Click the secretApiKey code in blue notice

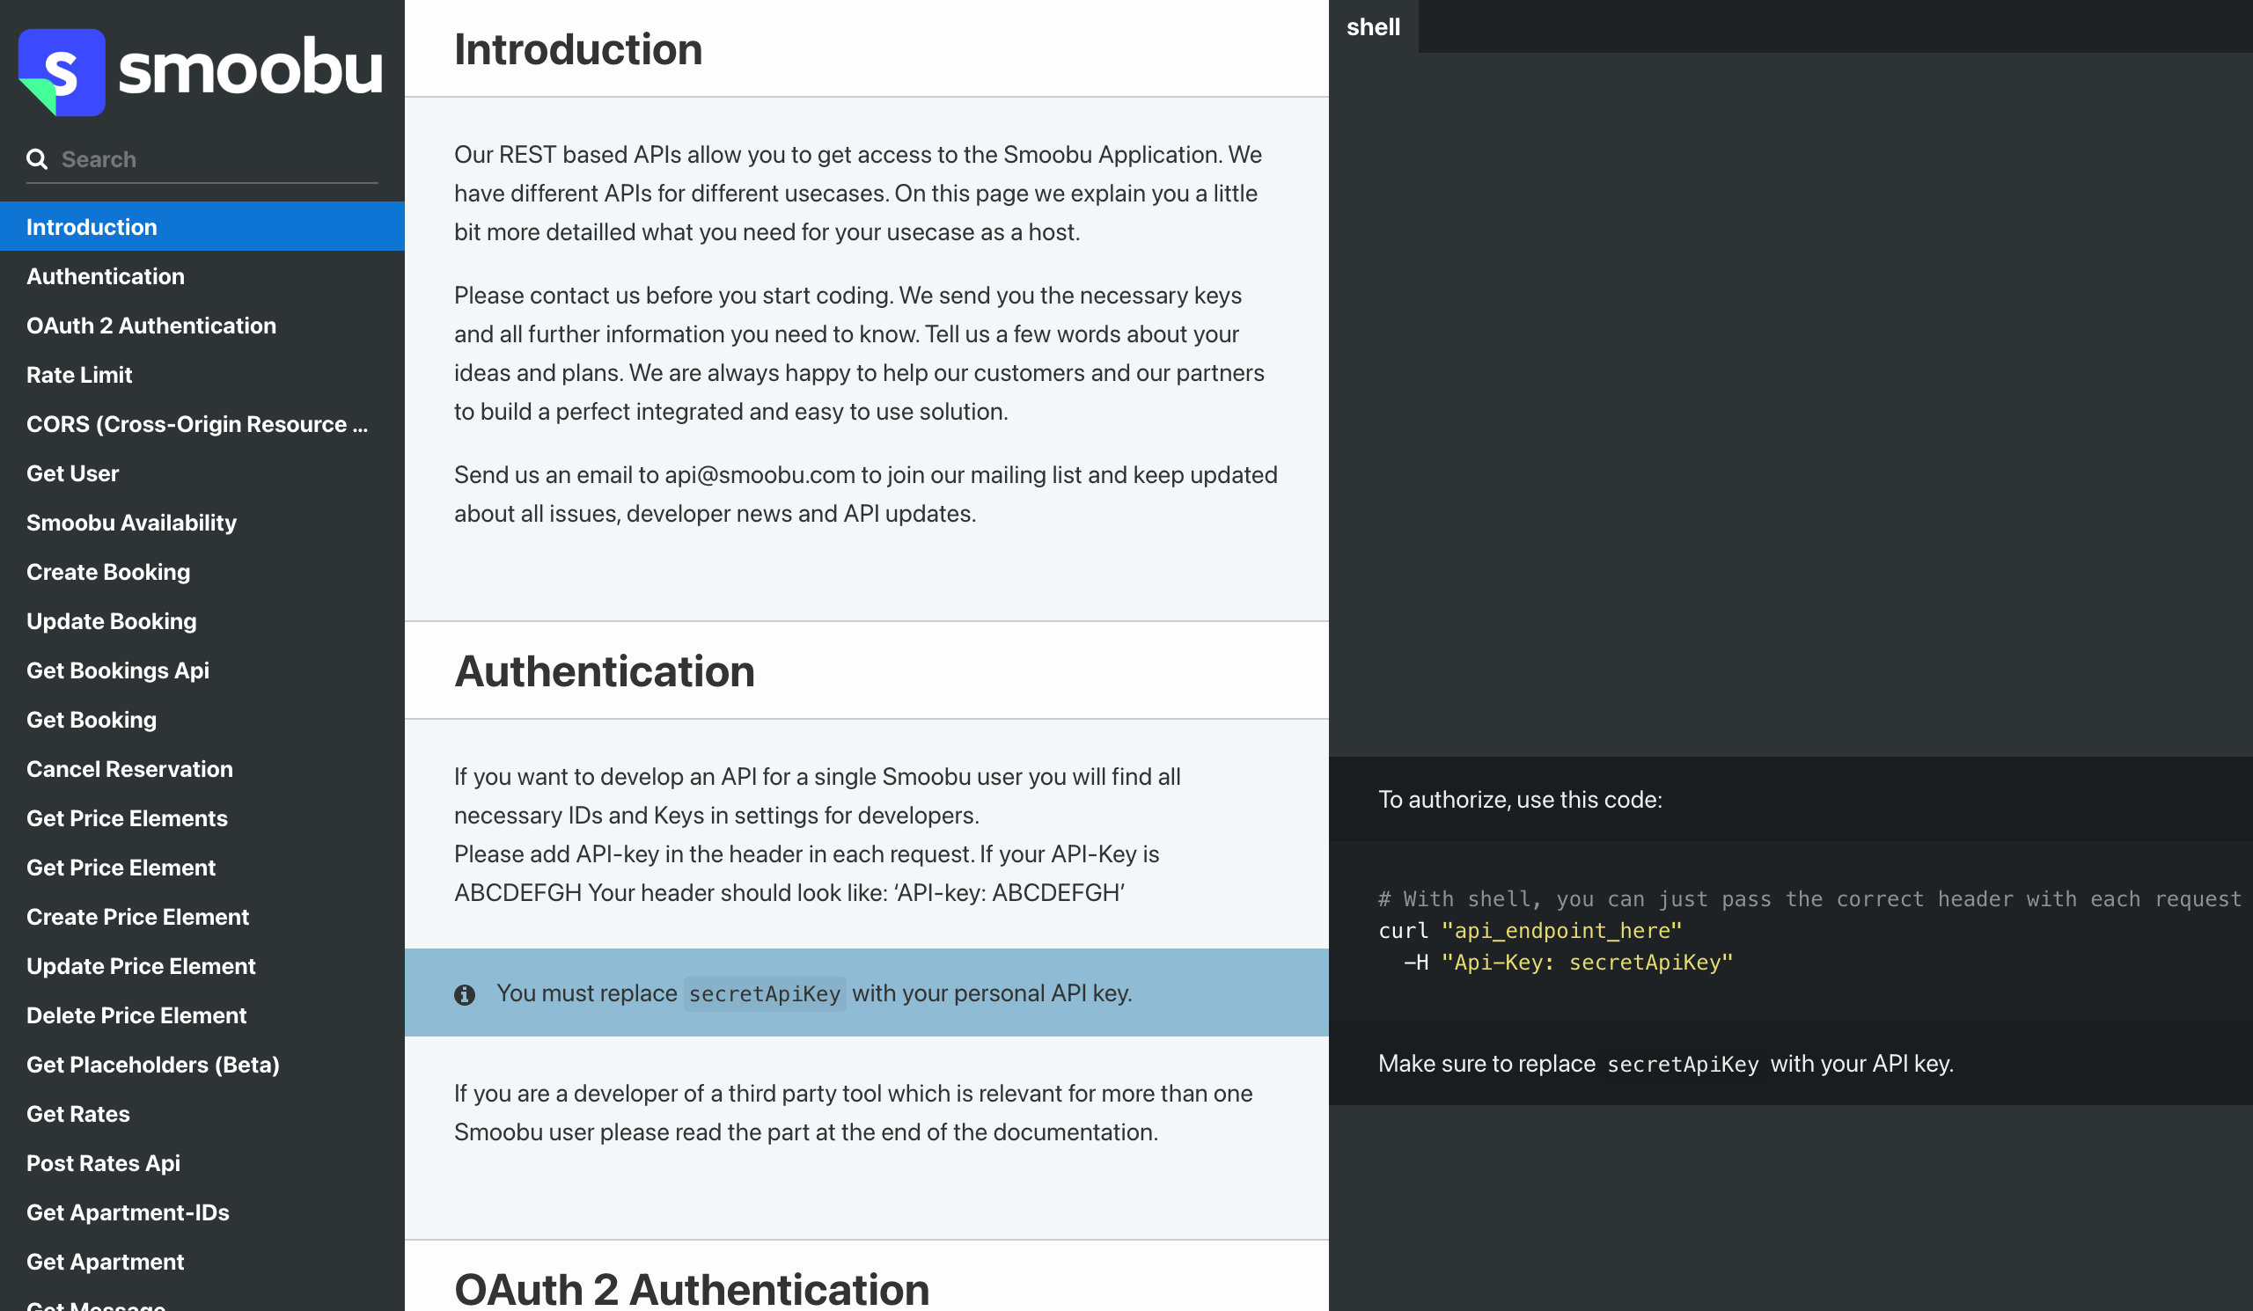point(765,993)
